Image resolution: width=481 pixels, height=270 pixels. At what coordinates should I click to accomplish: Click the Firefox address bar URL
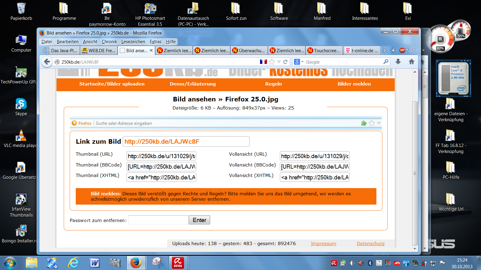(159, 62)
